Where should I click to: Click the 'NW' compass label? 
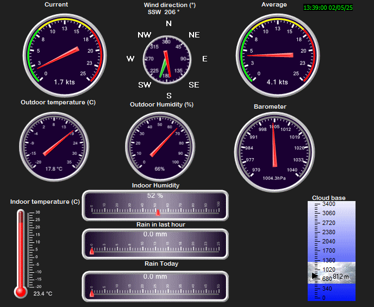pyautogui.click(x=145, y=35)
